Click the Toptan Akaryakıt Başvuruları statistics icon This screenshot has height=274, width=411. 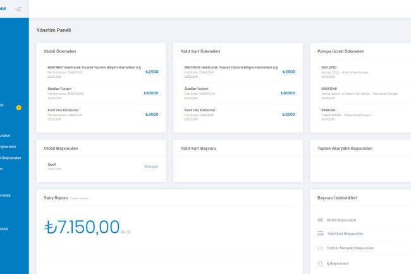pyautogui.click(x=320, y=248)
